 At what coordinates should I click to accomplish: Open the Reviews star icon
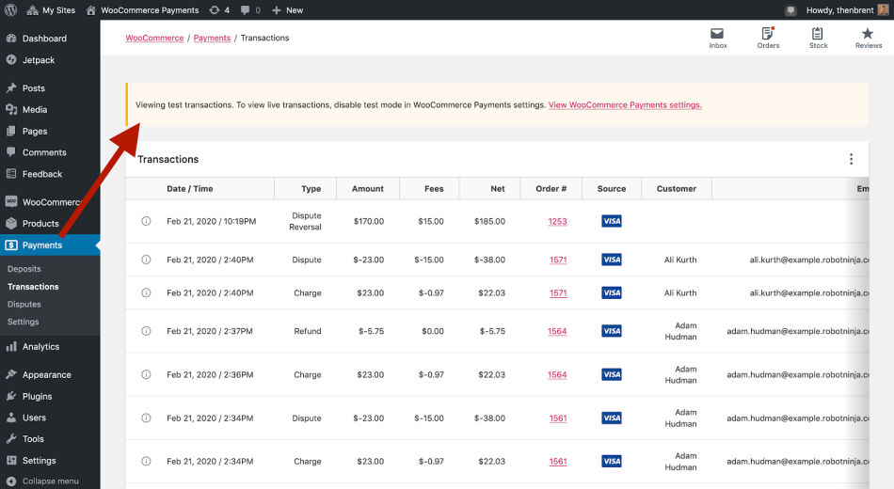pyautogui.click(x=868, y=38)
